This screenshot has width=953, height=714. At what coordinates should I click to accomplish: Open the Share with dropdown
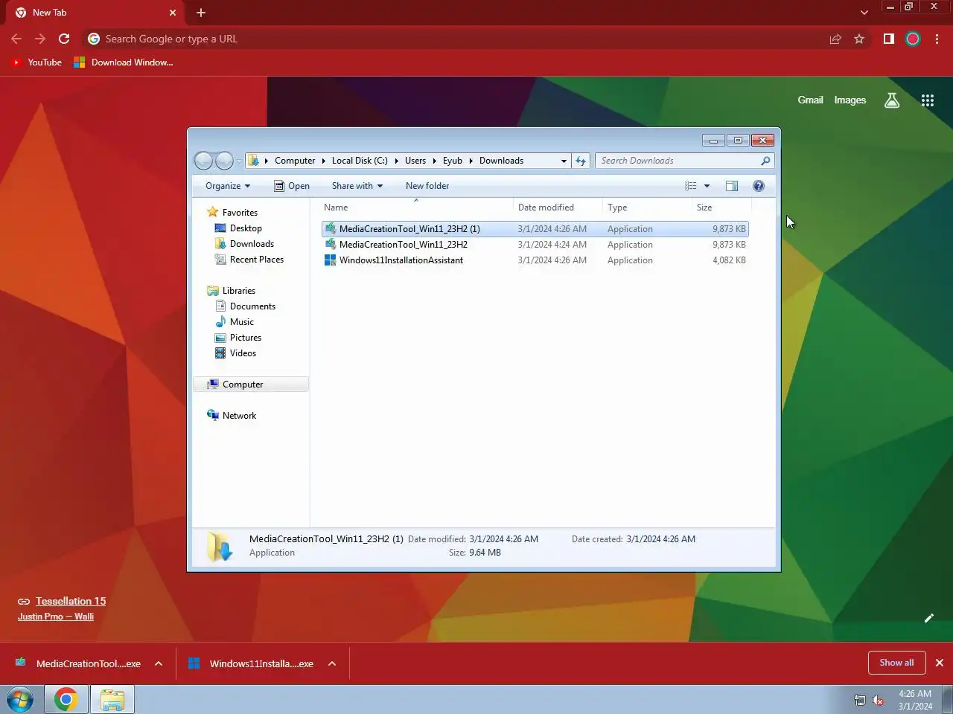point(357,186)
